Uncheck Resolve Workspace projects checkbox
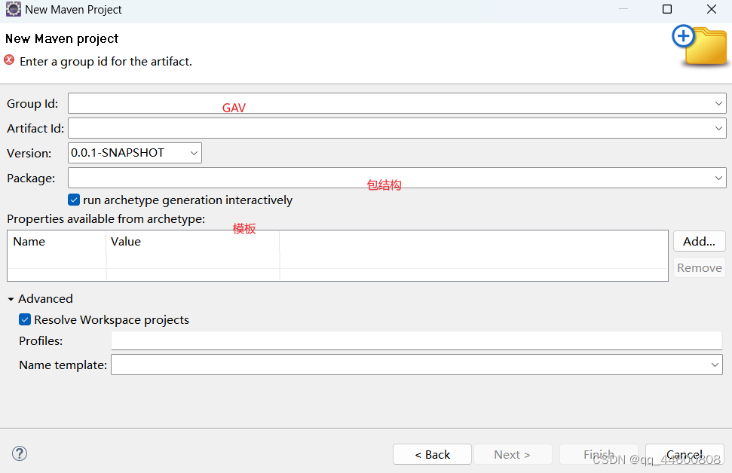The width and height of the screenshot is (732, 473). click(25, 319)
